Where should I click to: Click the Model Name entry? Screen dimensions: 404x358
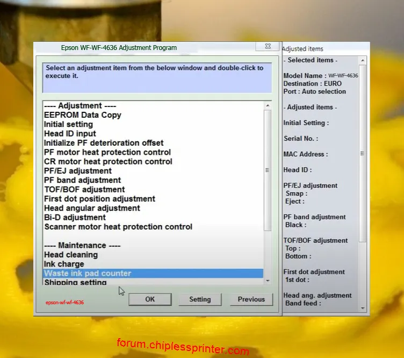(x=321, y=75)
